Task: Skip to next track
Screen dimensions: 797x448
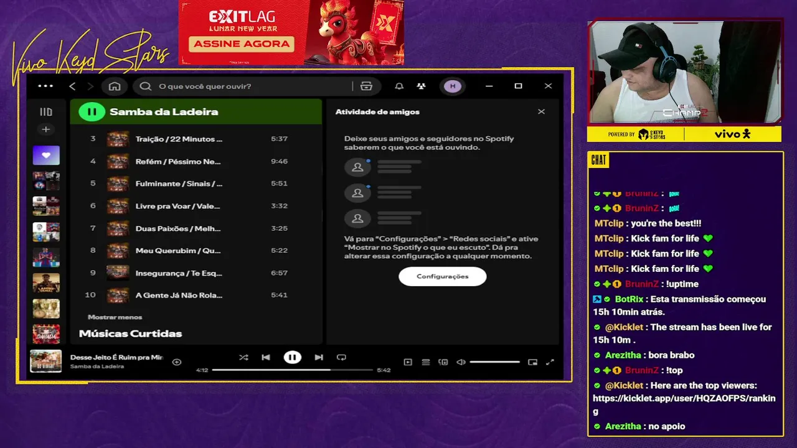Action: point(319,357)
